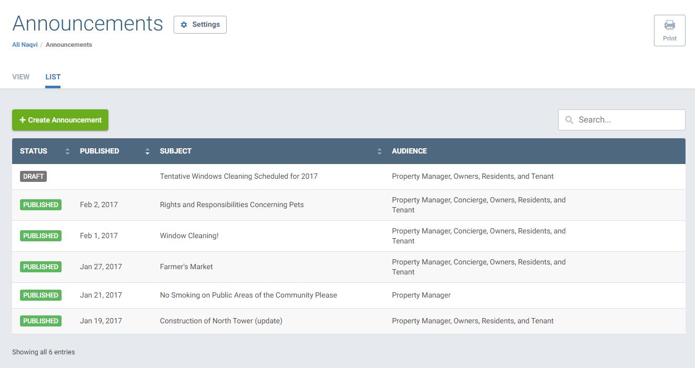
Task: Click the magnifying glass in the search box
Action: point(569,119)
